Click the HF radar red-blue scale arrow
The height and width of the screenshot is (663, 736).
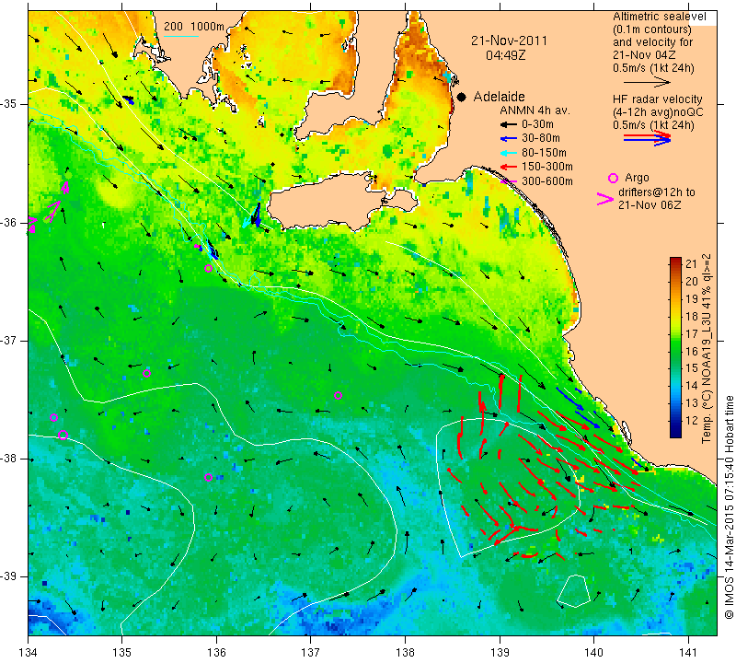pyautogui.click(x=647, y=138)
